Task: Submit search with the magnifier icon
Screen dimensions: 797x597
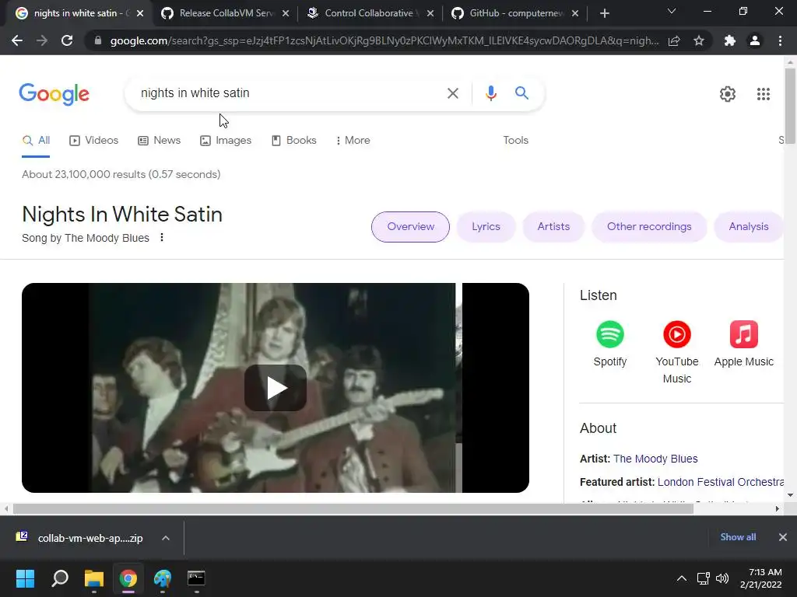Action: pos(521,93)
